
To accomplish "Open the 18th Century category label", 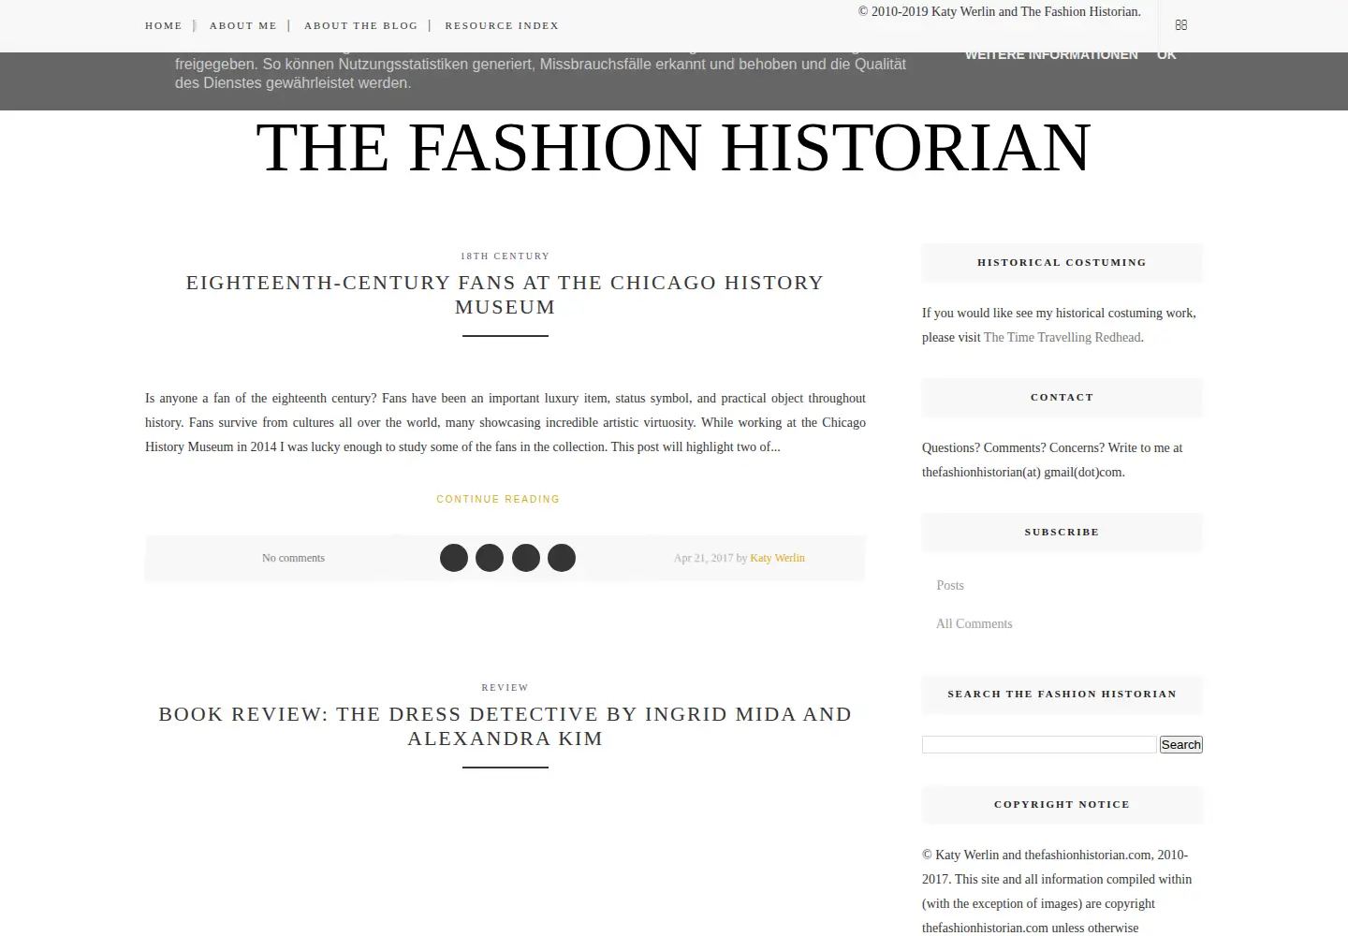I will point(505,256).
